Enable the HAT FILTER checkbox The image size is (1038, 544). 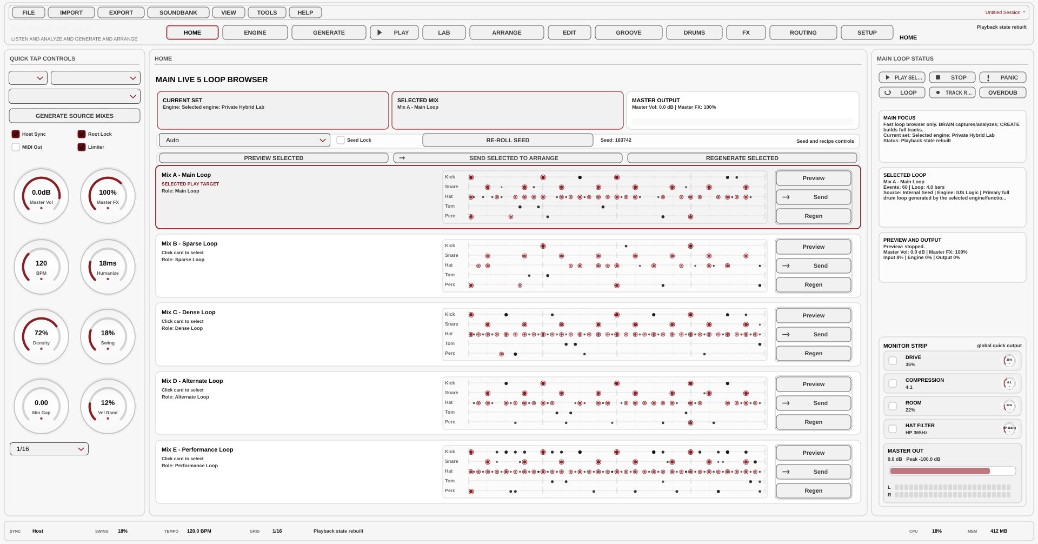point(893,429)
